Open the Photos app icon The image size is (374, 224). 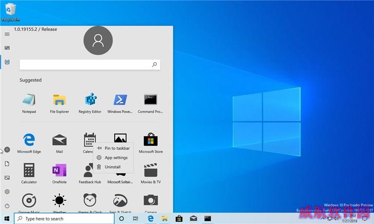click(x=120, y=138)
